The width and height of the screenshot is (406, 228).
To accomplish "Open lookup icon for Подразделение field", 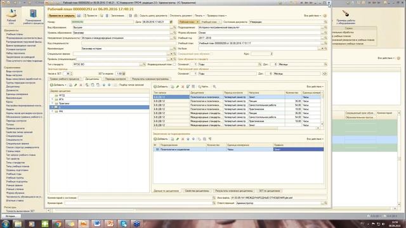I will 325,27.
